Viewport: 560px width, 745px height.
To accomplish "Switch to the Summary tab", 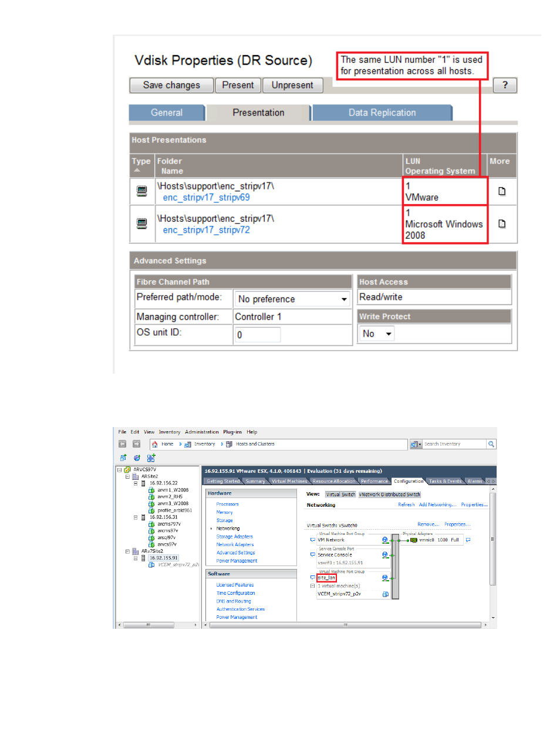I will coord(255,481).
